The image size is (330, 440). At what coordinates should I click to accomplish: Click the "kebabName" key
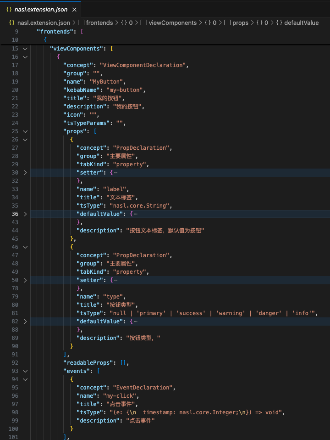[82, 90]
